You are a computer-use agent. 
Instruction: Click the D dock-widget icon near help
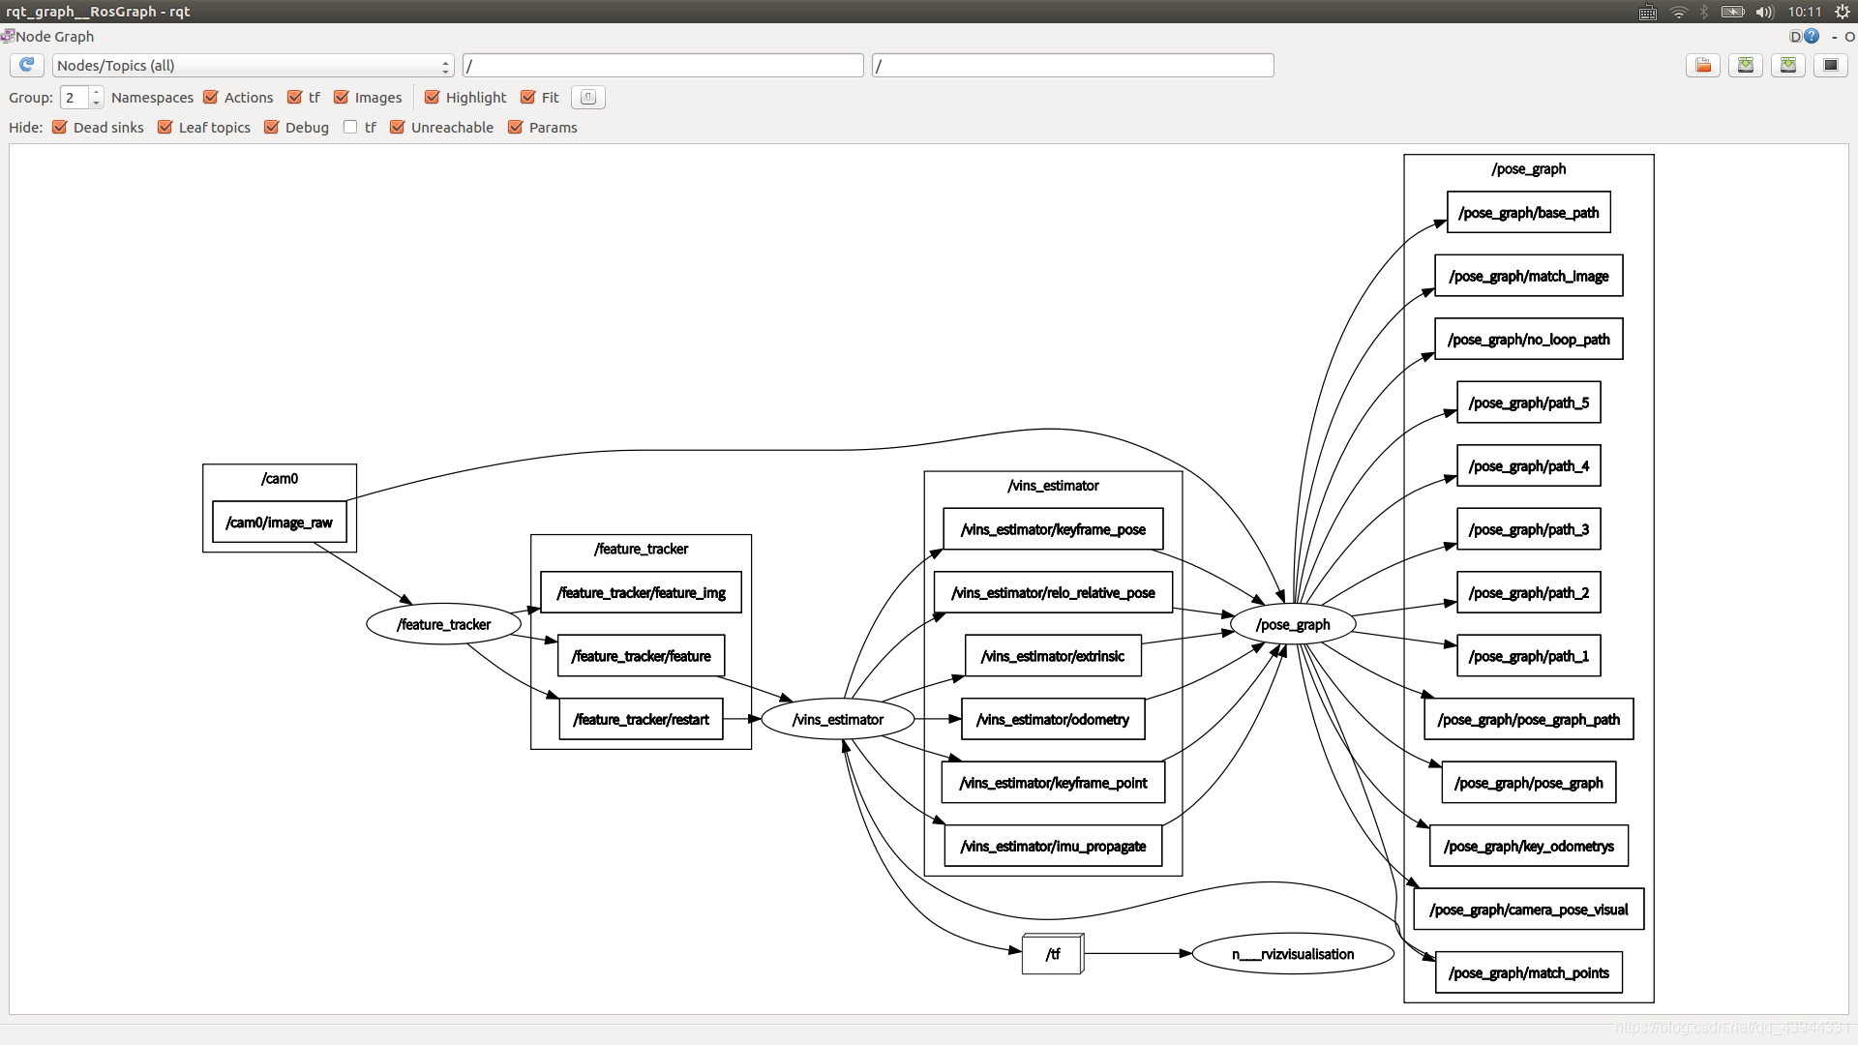coord(1795,36)
